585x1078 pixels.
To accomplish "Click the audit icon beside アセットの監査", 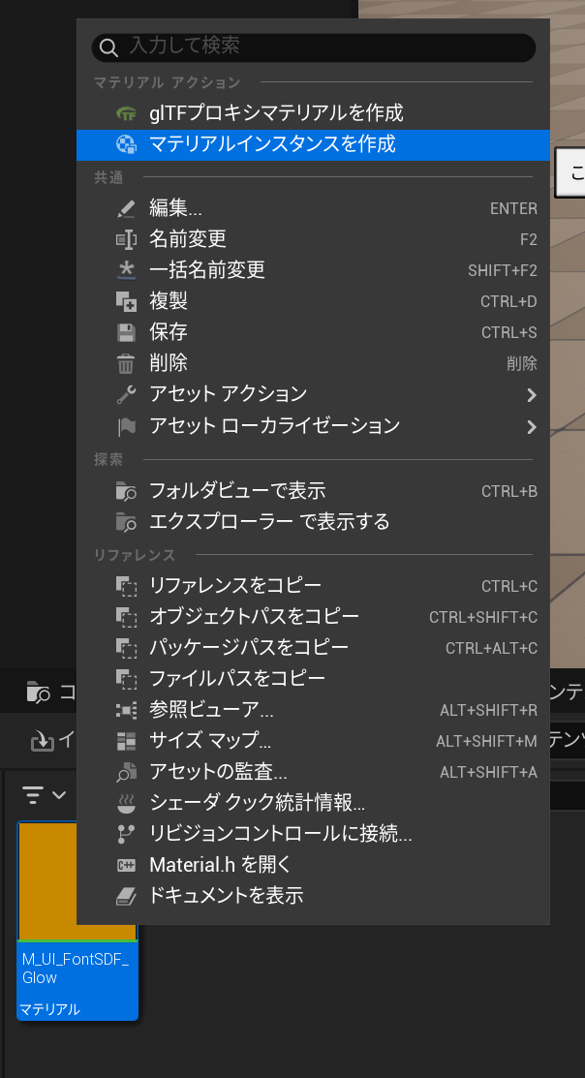I will tap(126, 773).
